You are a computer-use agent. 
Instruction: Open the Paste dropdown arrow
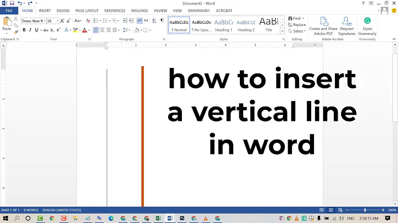click(7, 33)
